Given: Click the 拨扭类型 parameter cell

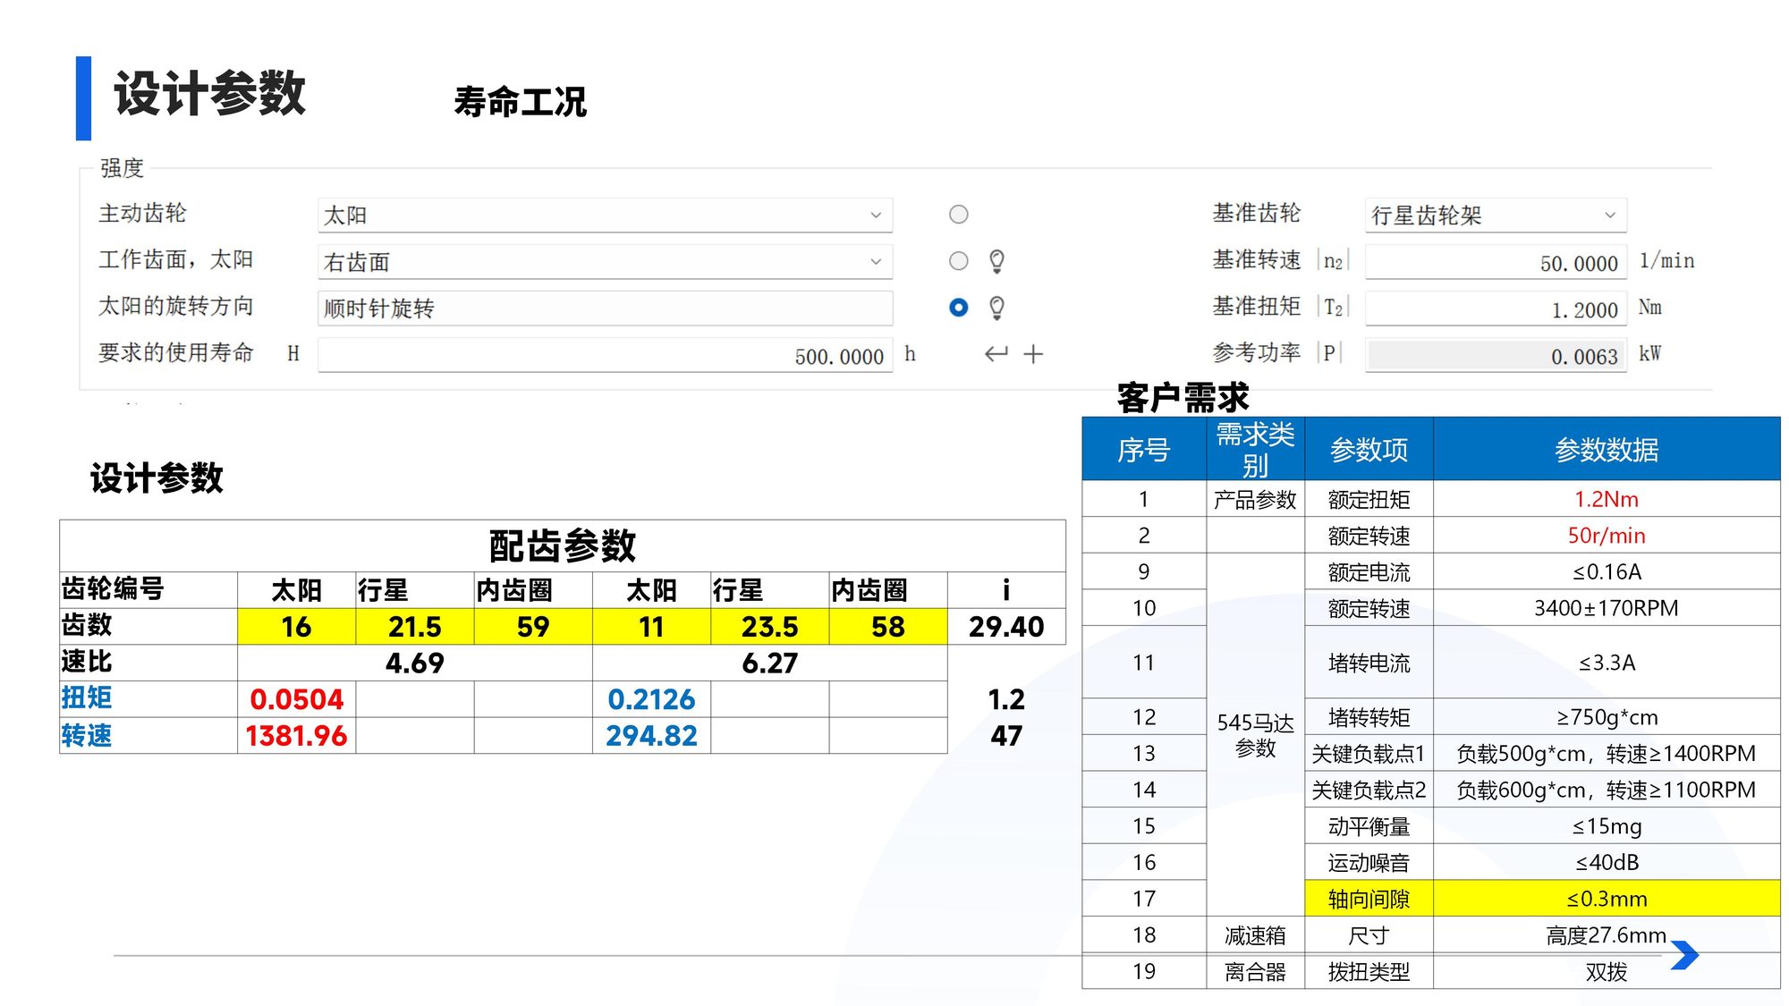Looking at the screenshot, I should coord(1369,971).
